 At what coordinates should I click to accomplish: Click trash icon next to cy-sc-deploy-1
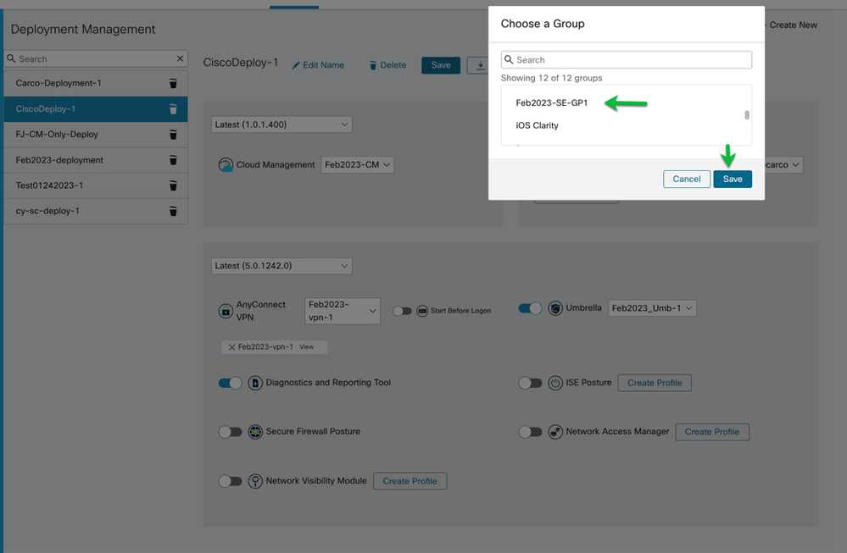pyautogui.click(x=173, y=211)
